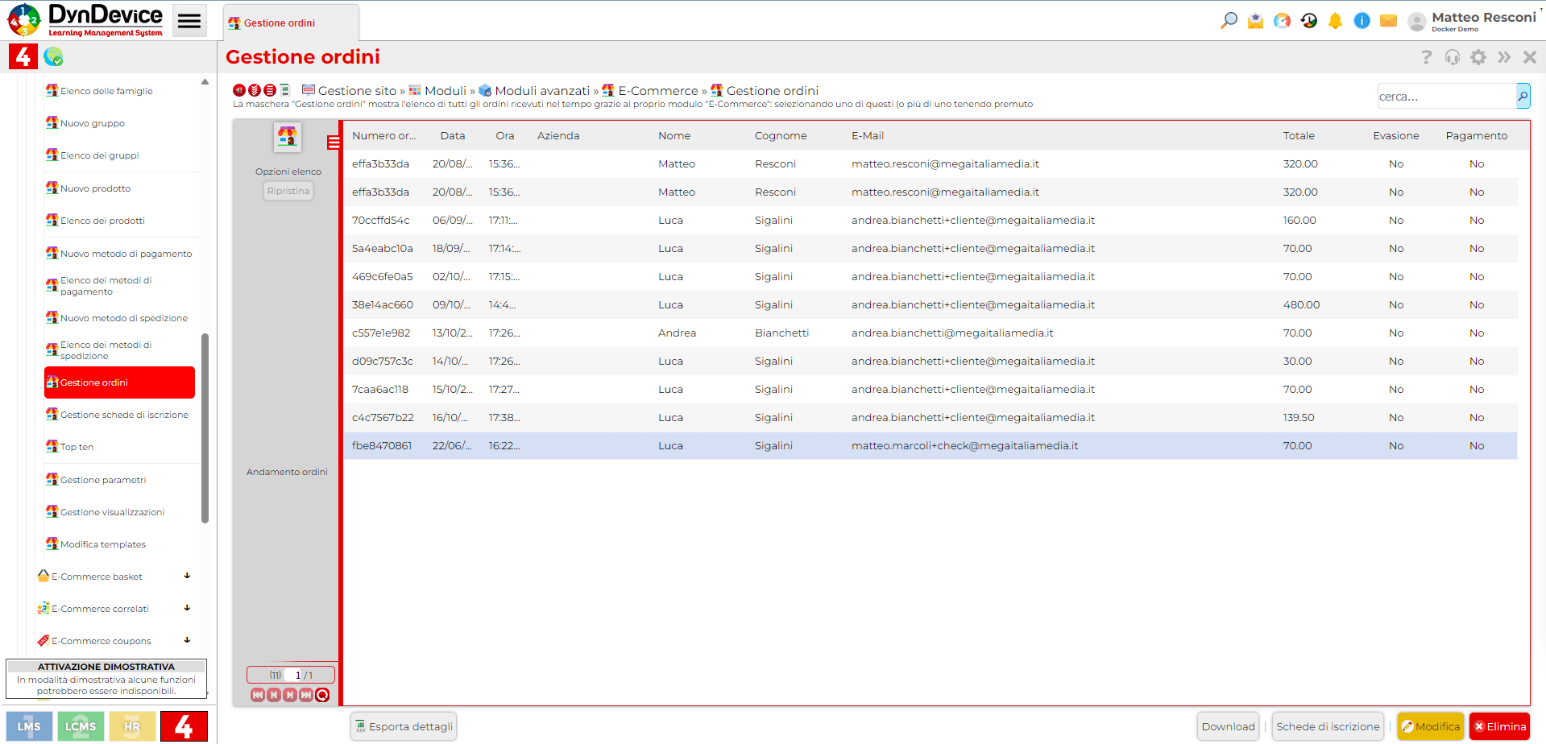Viewport: 1546px width, 744px height.
Task: Open notifications via the bell icon
Action: [1335, 20]
